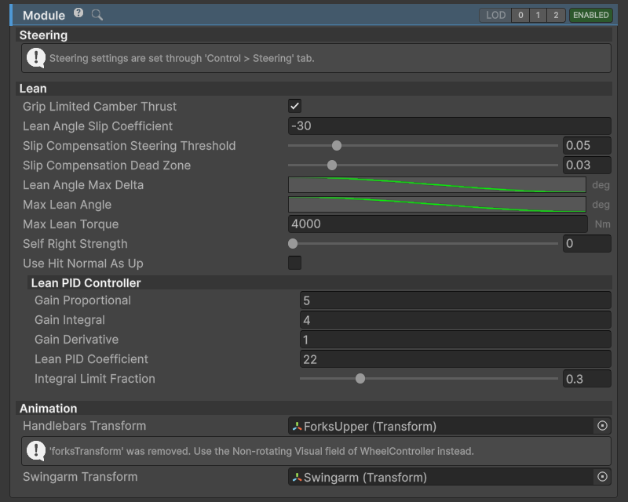Enable Use Hit Normal As Up

click(x=295, y=263)
